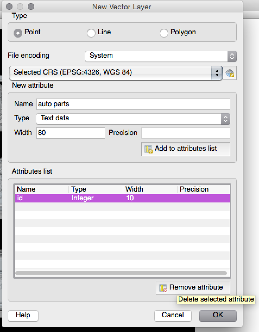The height and width of the screenshot is (332, 259).
Task: Click Add to attributes list button
Action: point(186,149)
